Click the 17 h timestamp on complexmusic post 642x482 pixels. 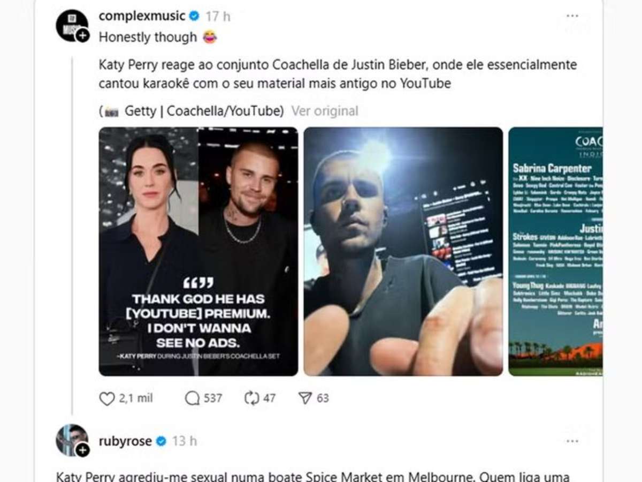click(x=218, y=16)
